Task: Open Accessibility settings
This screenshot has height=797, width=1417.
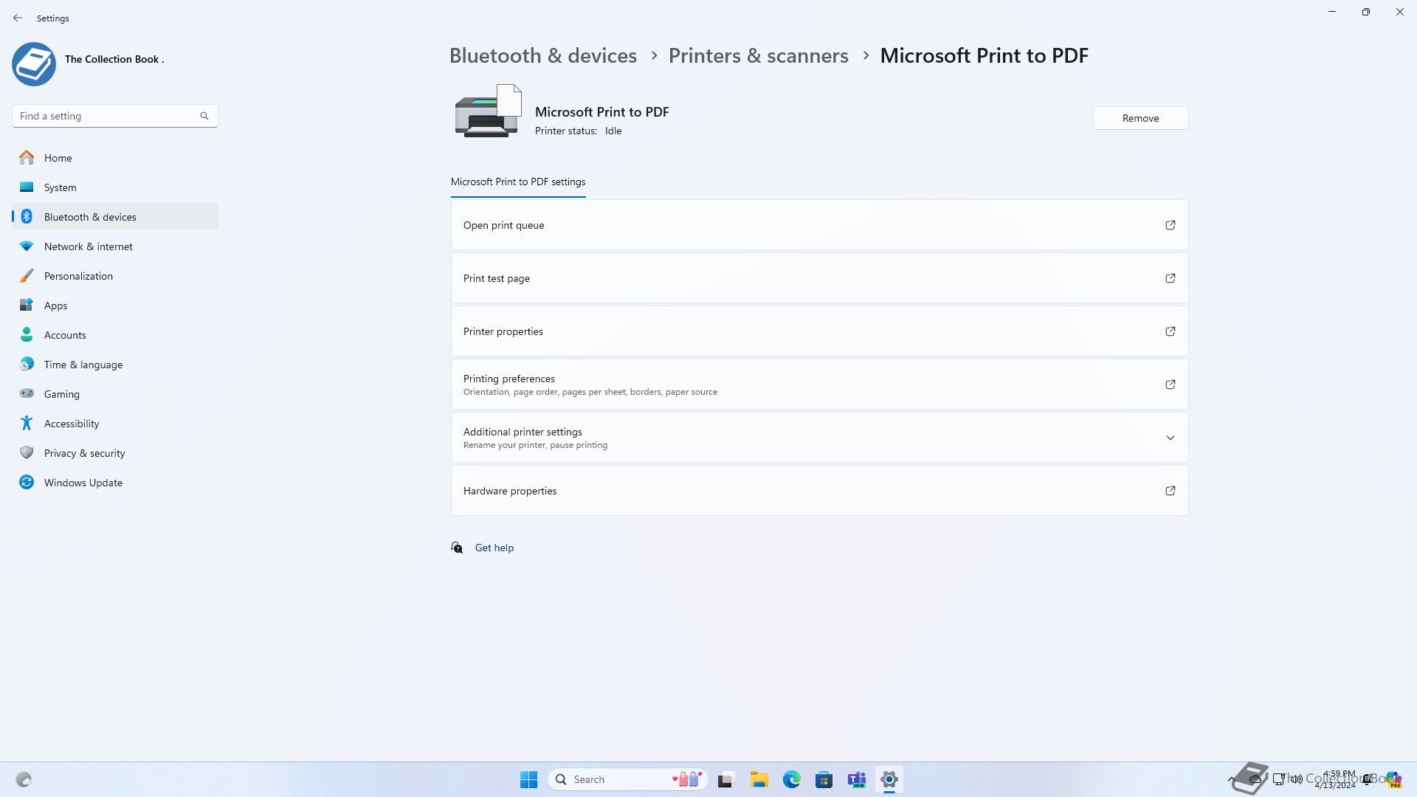Action: [x=114, y=424]
